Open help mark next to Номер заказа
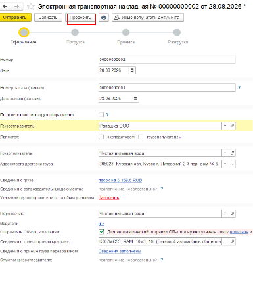 pyautogui.click(x=239, y=87)
